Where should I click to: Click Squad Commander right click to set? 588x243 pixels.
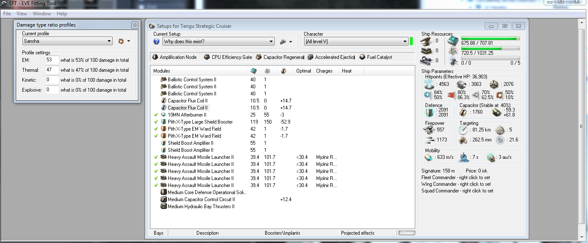coord(457,191)
